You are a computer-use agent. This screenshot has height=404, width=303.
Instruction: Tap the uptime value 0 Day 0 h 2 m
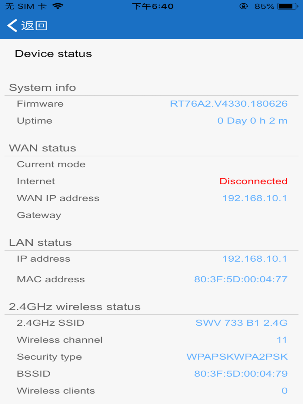click(x=252, y=121)
